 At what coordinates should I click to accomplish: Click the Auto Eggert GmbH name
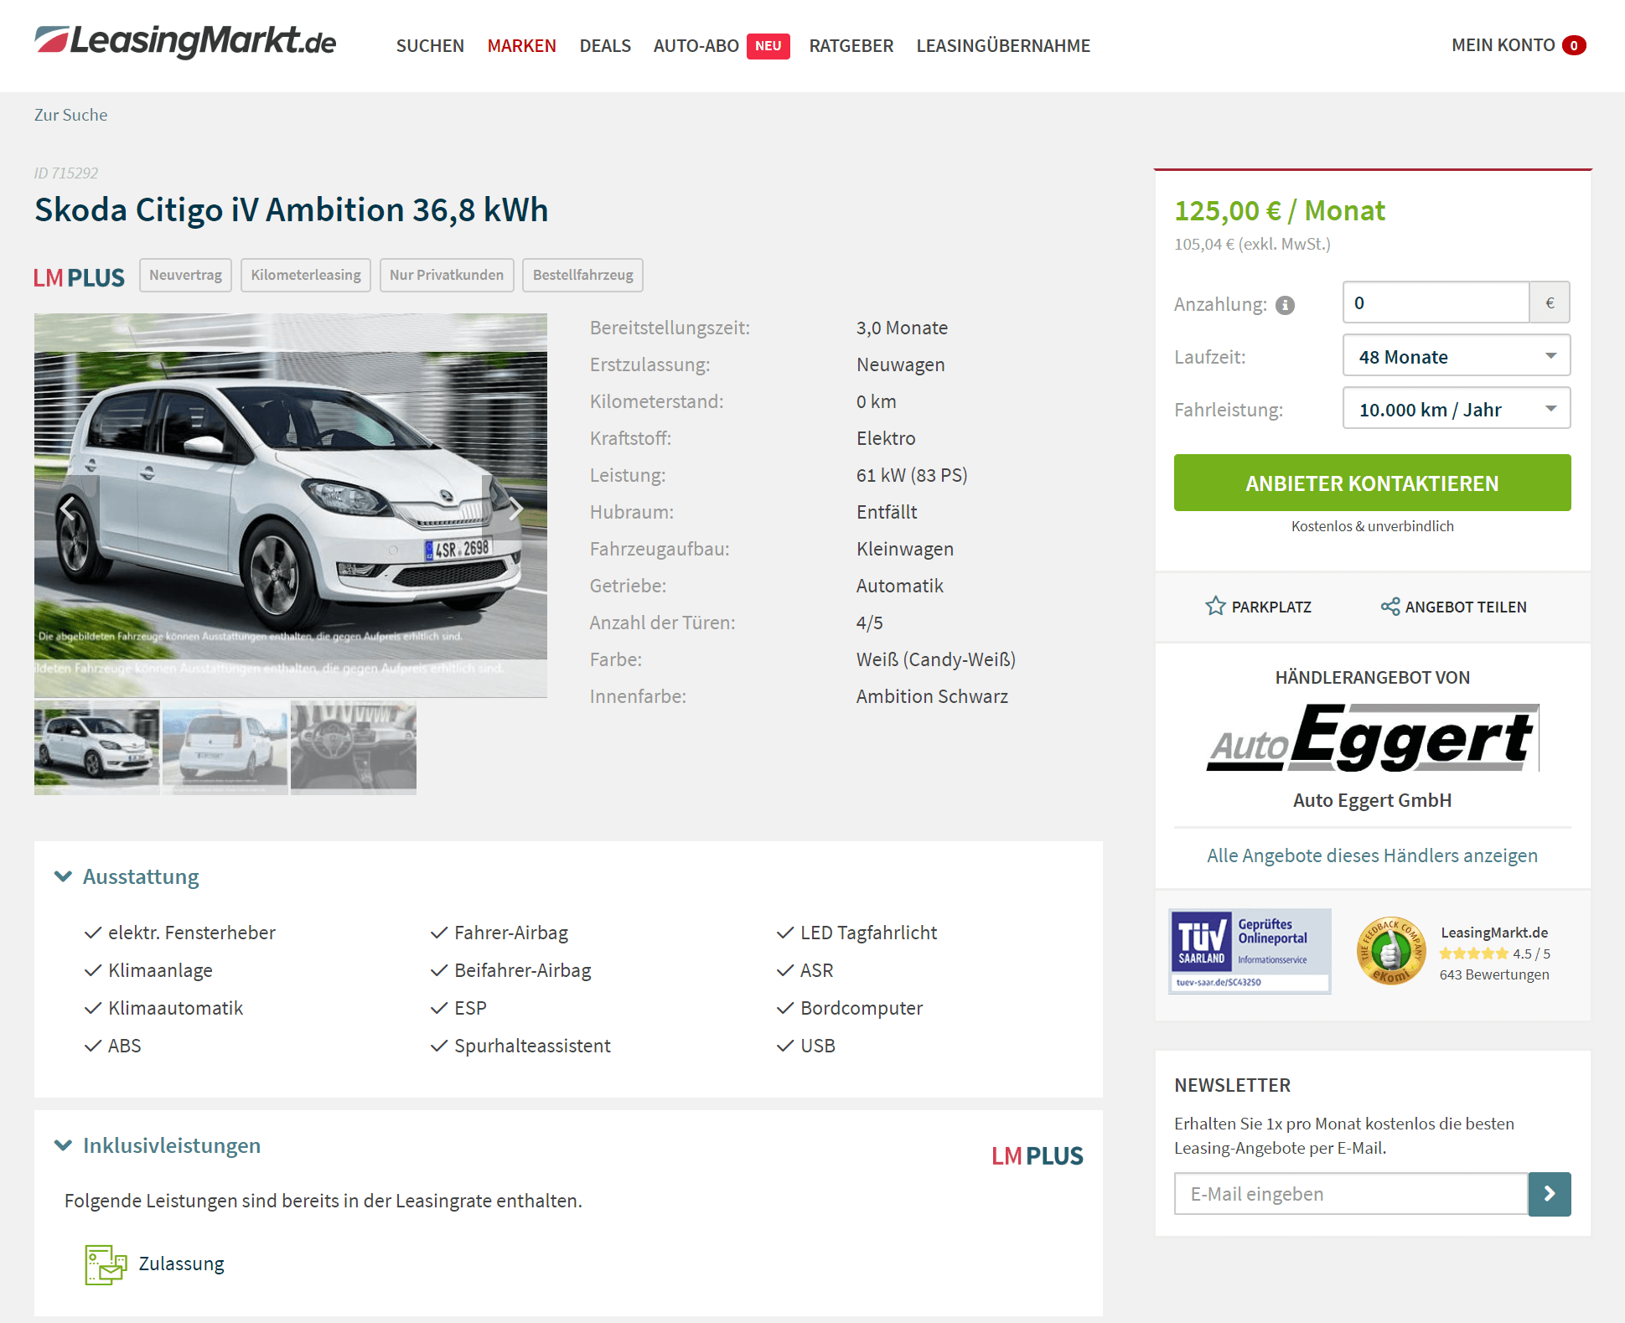point(1373,800)
